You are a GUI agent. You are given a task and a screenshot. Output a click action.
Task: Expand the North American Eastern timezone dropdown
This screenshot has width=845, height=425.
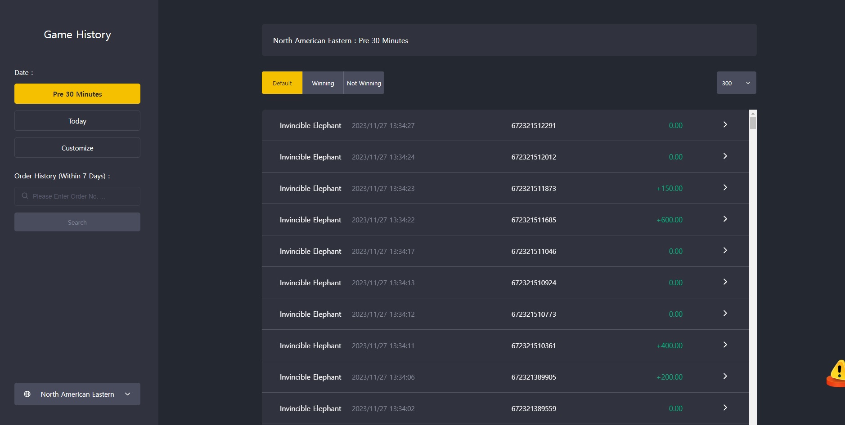[77, 394]
